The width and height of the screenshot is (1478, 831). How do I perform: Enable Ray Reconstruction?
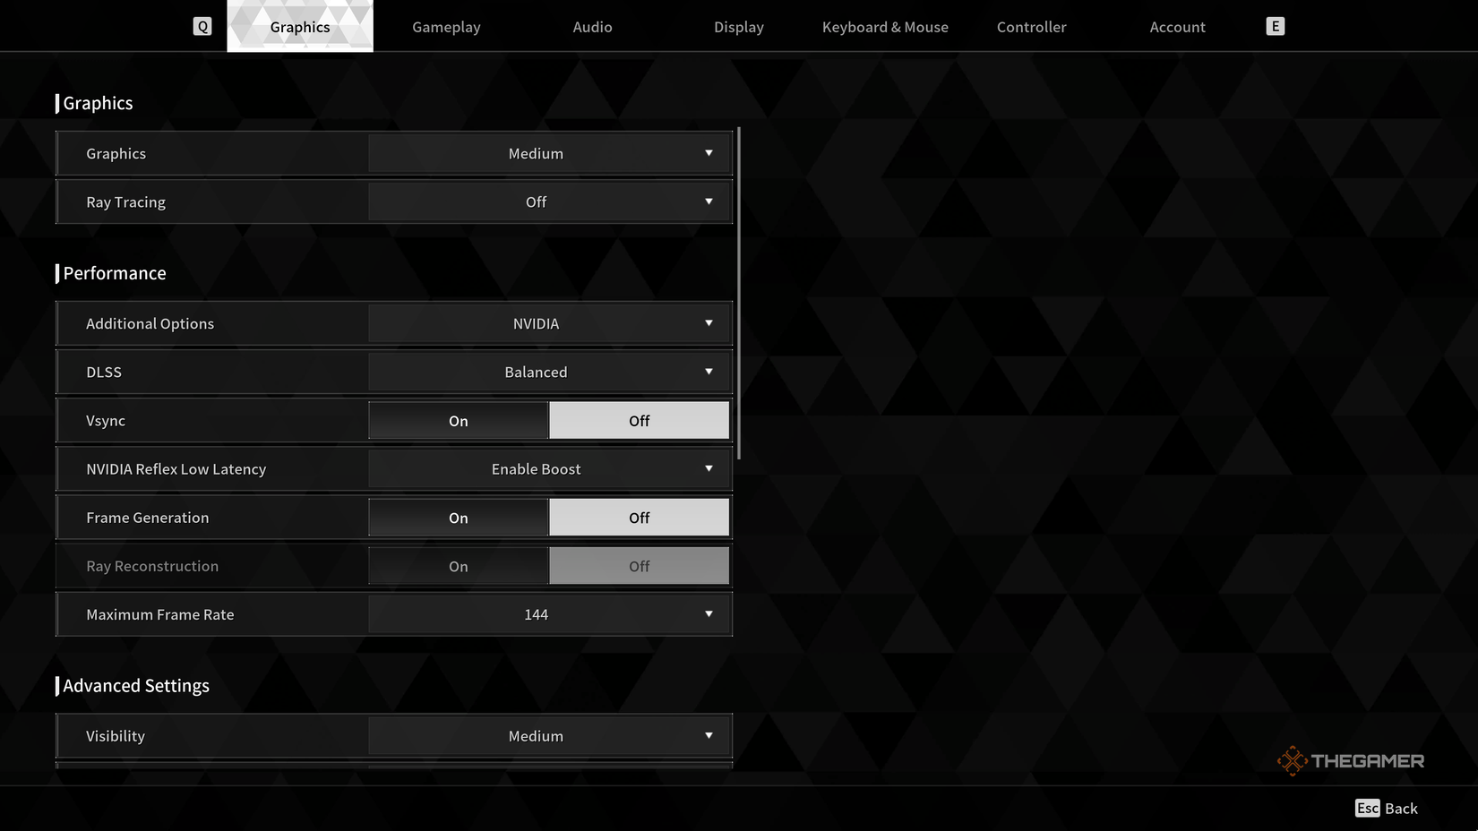(x=458, y=566)
